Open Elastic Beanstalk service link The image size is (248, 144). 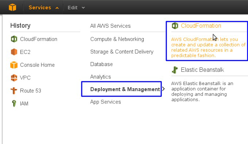(202, 70)
